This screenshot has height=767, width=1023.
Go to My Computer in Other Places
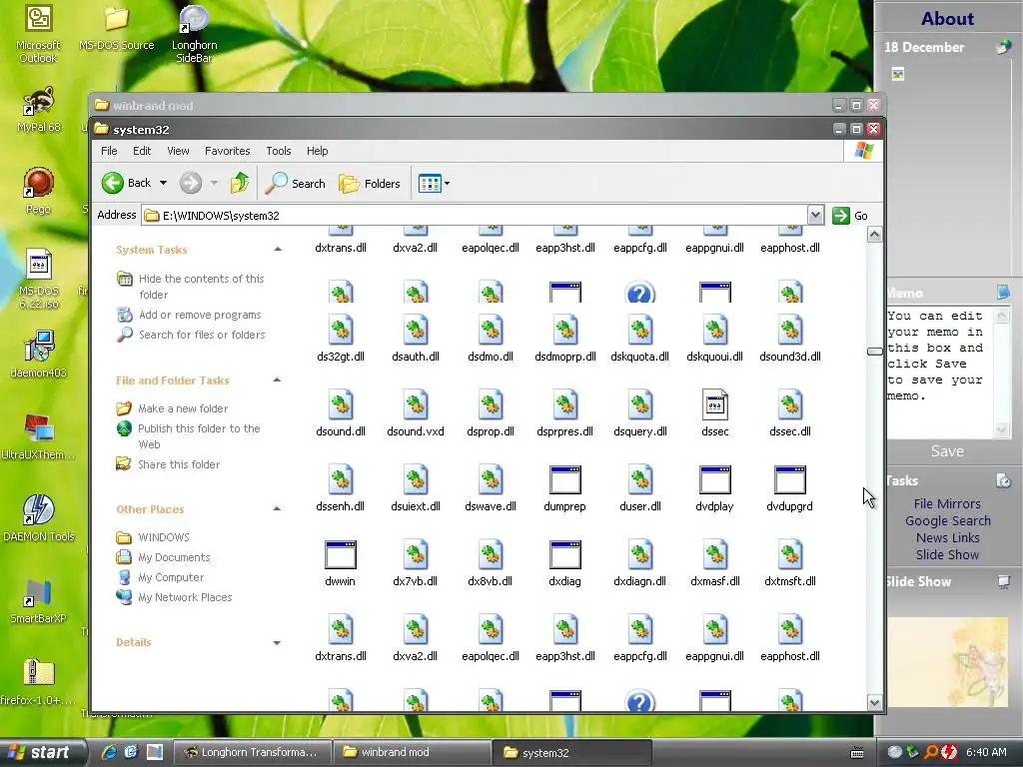coord(170,578)
